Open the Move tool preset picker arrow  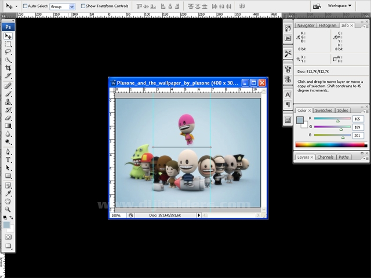tap(16, 6)
